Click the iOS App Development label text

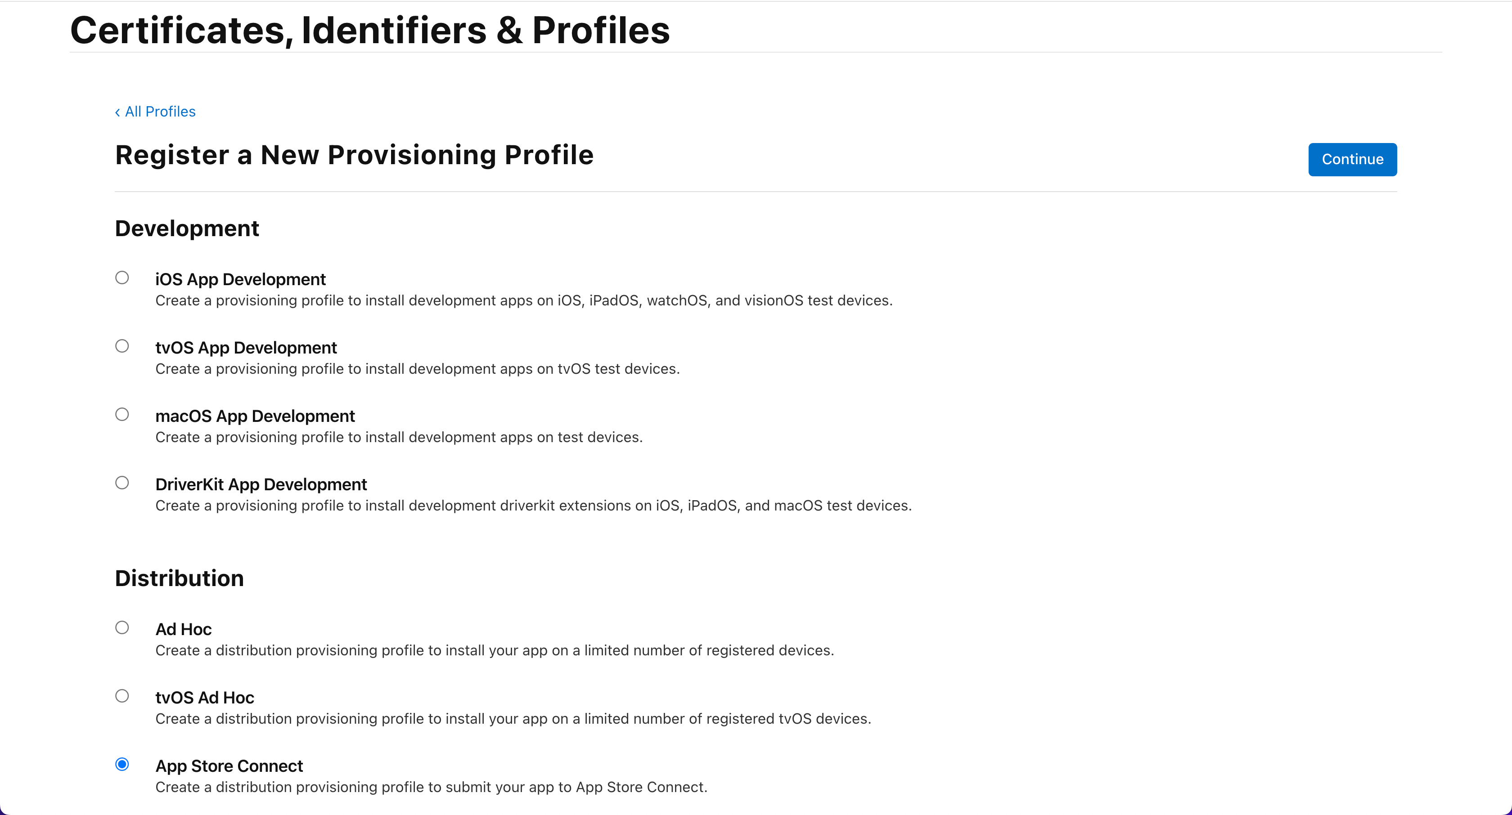pyautogui.click(x=240, y=279)
